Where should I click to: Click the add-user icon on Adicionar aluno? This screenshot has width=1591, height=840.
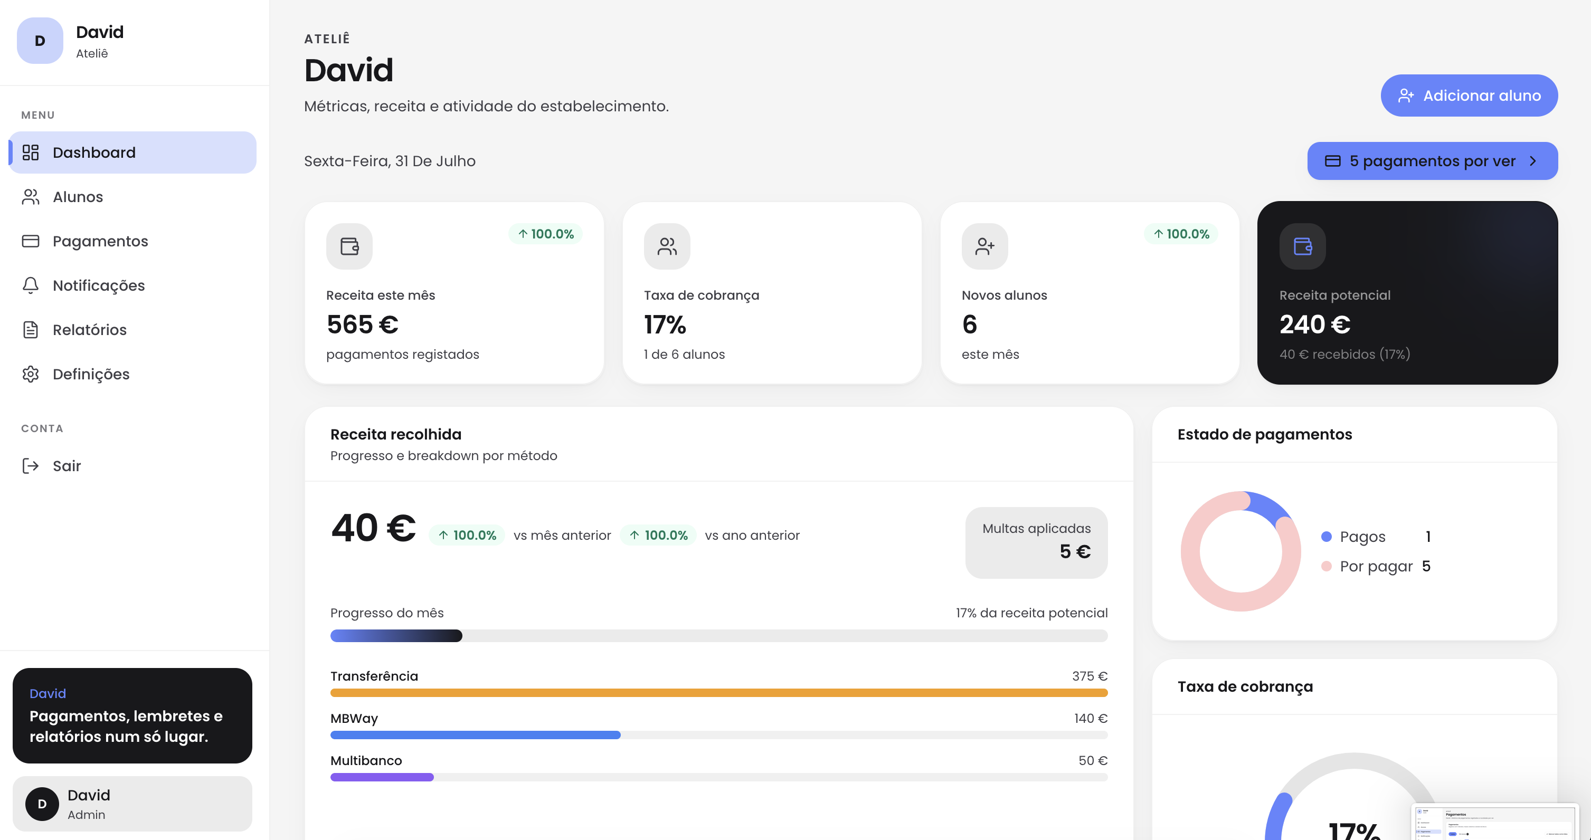pos(1406,96)
